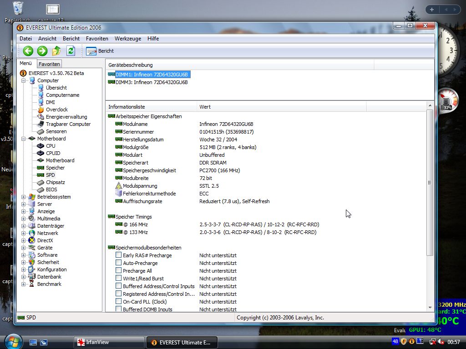466x349 pixels.
Task: Switch to IrfanView taskbar button
Action: tap(109, 342)
